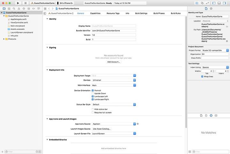The height and width of the screenshot is (154, 230).
Task: Show the Standard editor
Action: (197, 3)
